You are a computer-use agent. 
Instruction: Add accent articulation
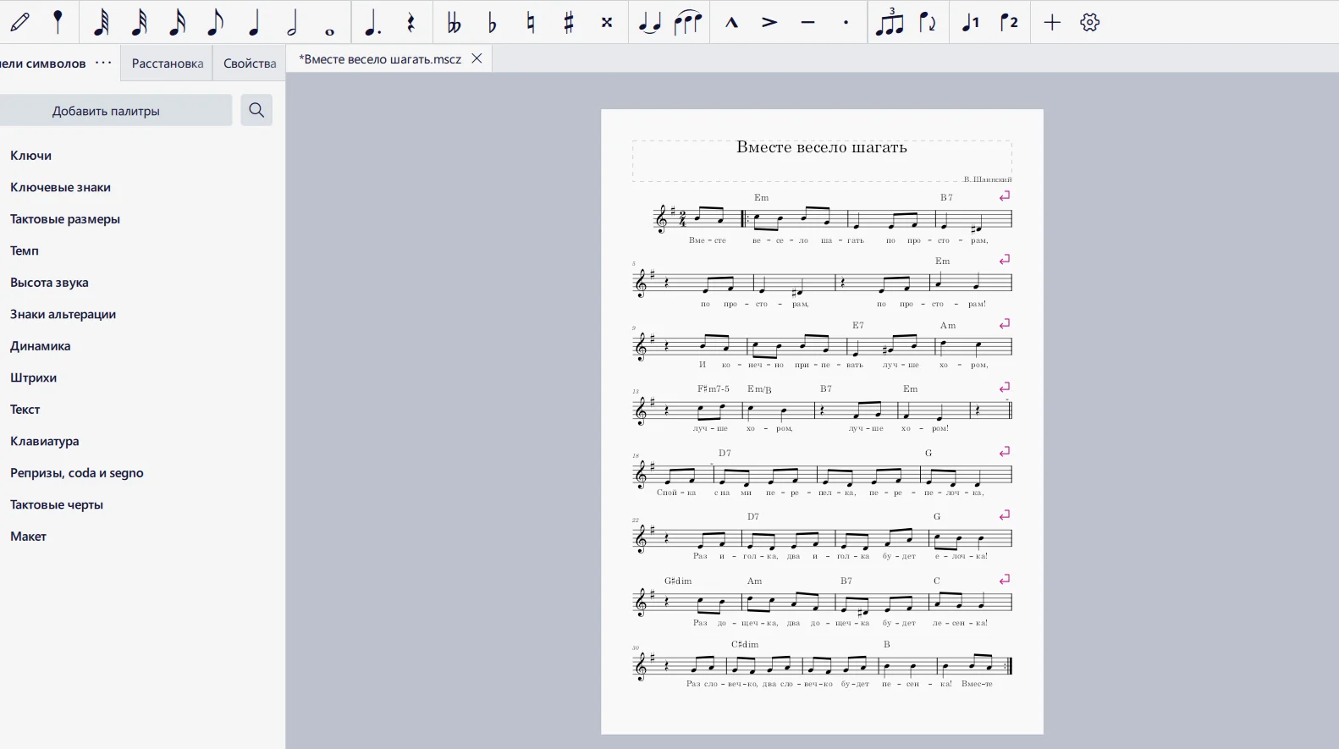(x=769, y=22)
